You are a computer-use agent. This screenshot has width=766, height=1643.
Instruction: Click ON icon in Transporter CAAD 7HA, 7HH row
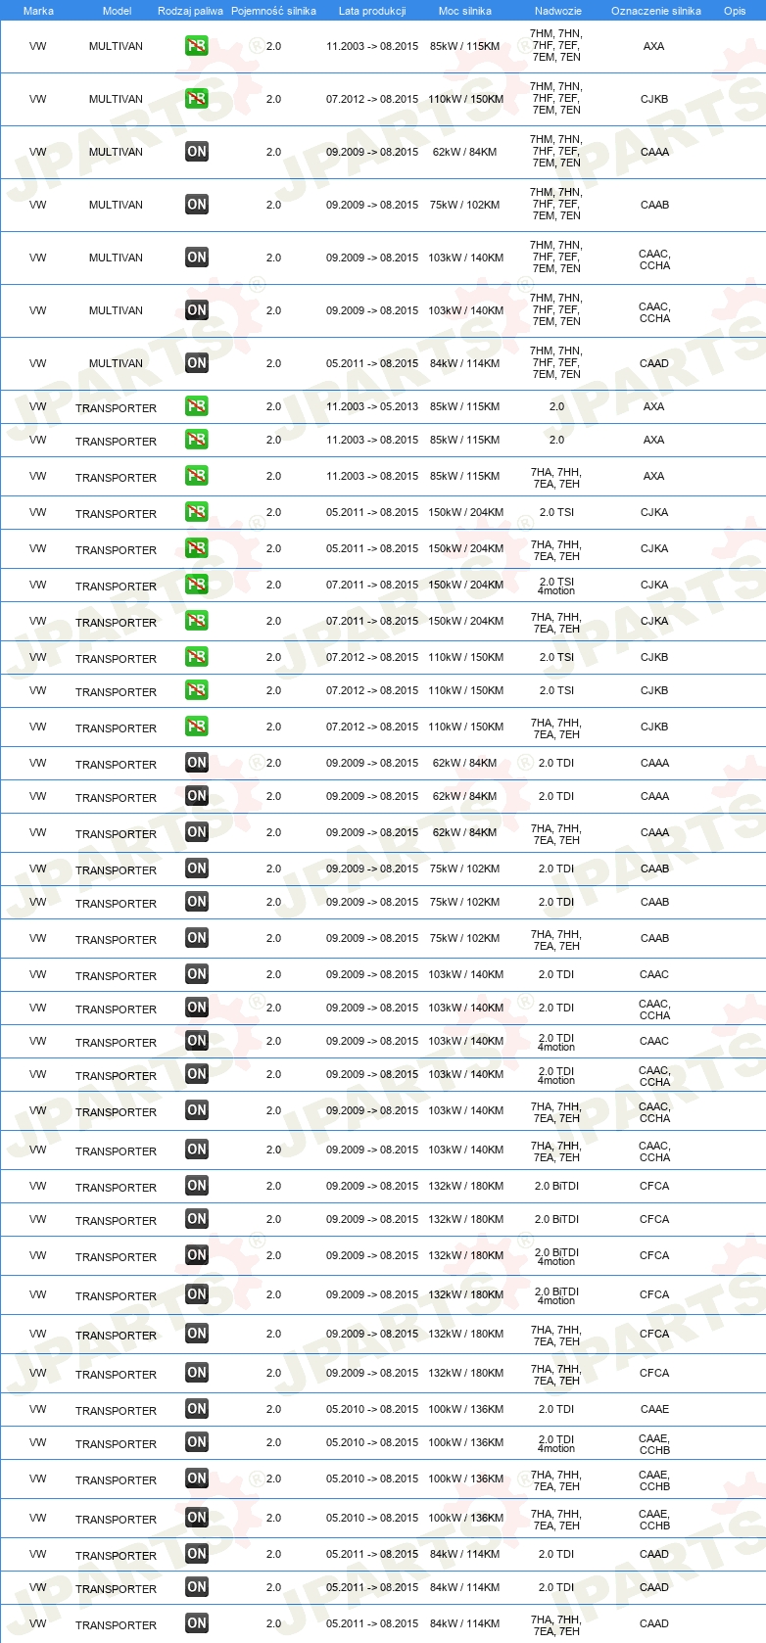[197, 1623]
